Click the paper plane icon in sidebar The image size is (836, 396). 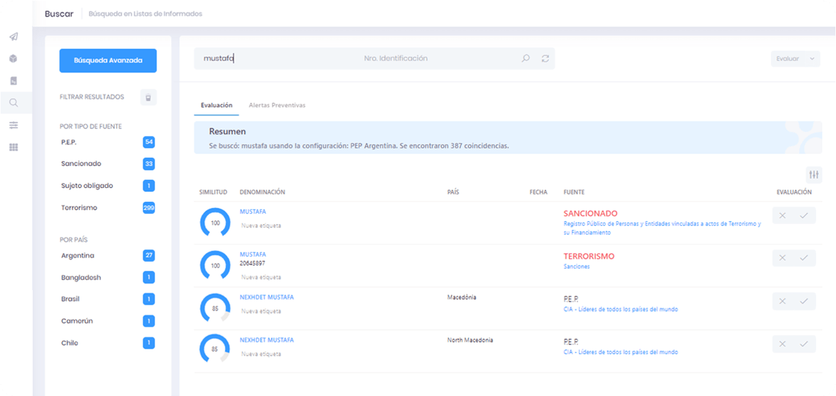click(14, 36)
